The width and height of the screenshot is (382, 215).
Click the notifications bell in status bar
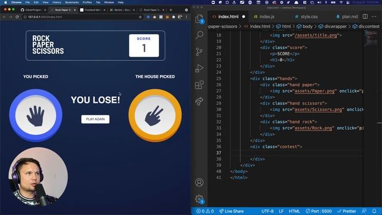374,211
